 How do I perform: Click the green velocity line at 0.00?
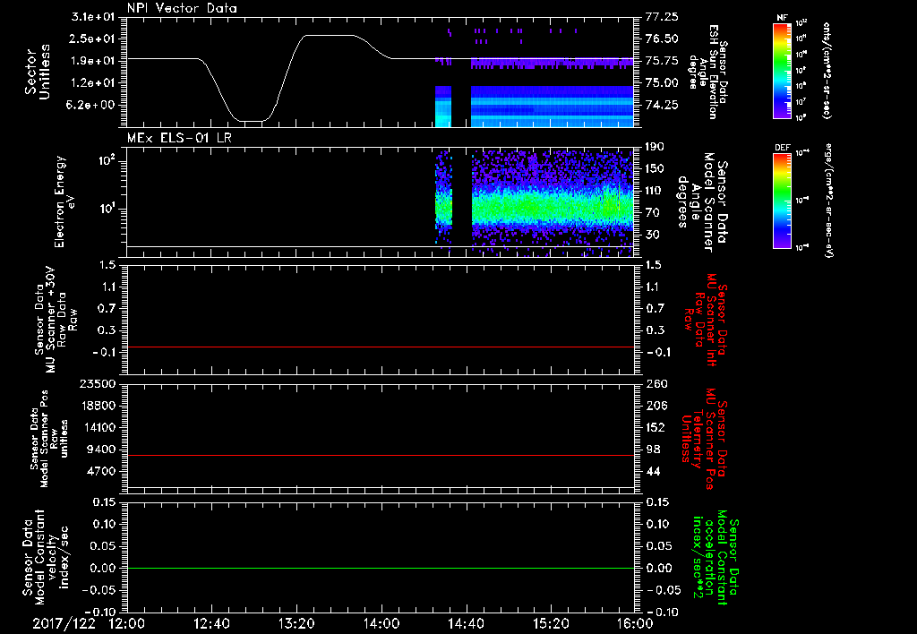click(380, 568)
